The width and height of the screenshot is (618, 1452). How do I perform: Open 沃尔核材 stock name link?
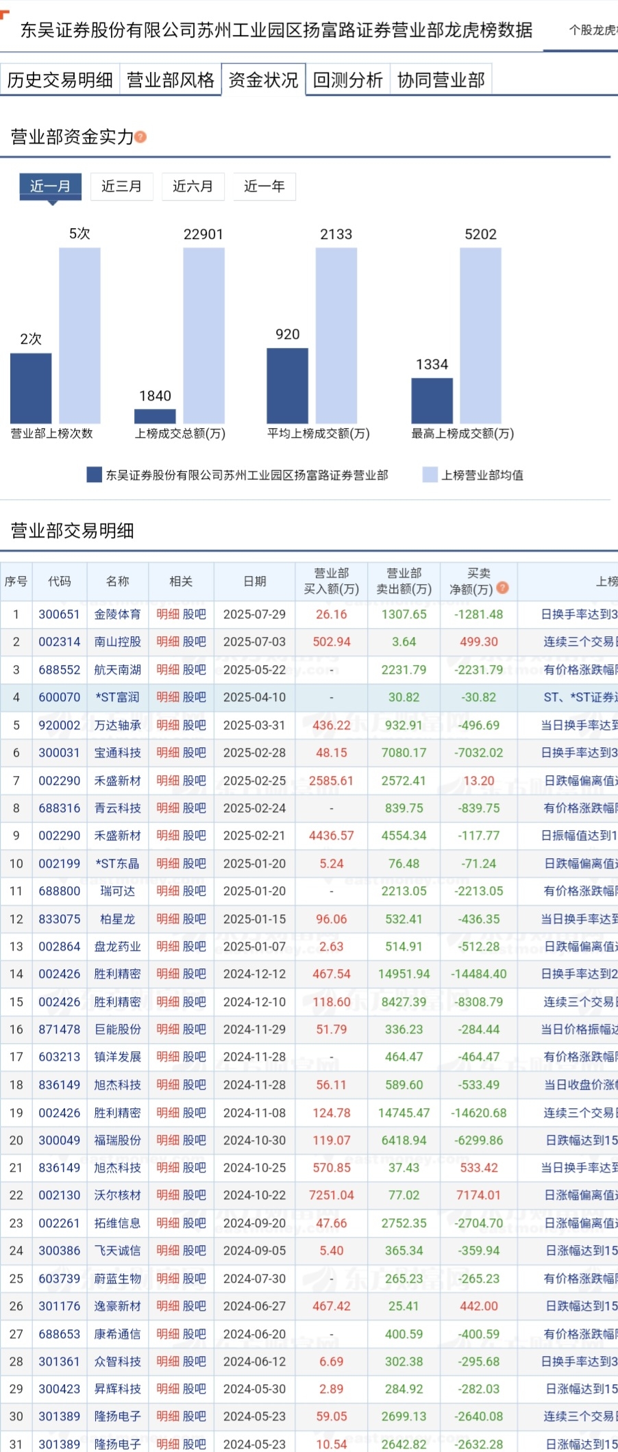pyautogui.click(x=118, y=1195)
